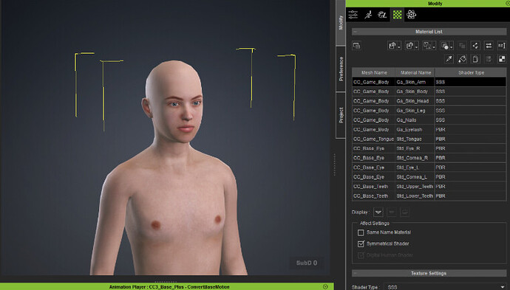The width and height of the screenshot is (510, 290).
Task: Select the Std_Cornea_L material row
Action: 429,177
